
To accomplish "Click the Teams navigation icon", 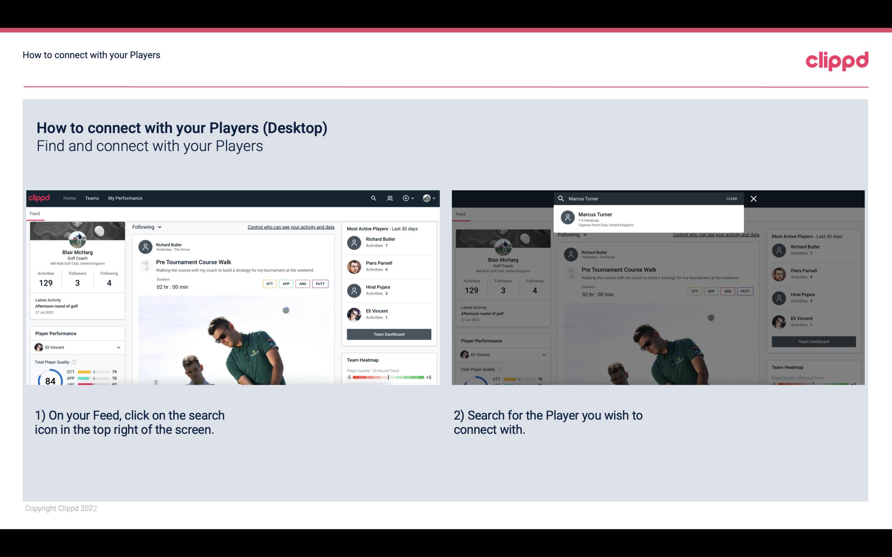I will pyautogui.click(x=92, y=198).
